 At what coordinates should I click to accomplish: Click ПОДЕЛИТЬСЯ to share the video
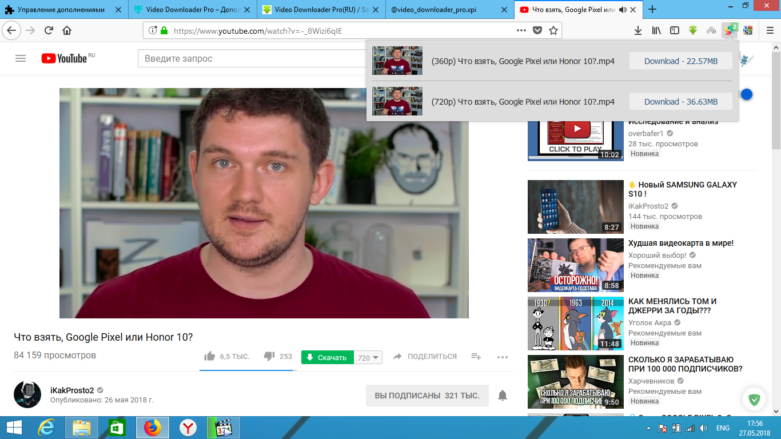(x=425, y=357)
